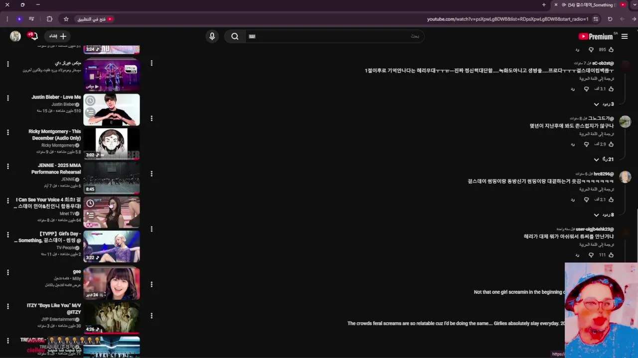Screen dimensions: 638x358
Task: Click the Open in app (فتح في التطبيق) button
Action: 95,19
